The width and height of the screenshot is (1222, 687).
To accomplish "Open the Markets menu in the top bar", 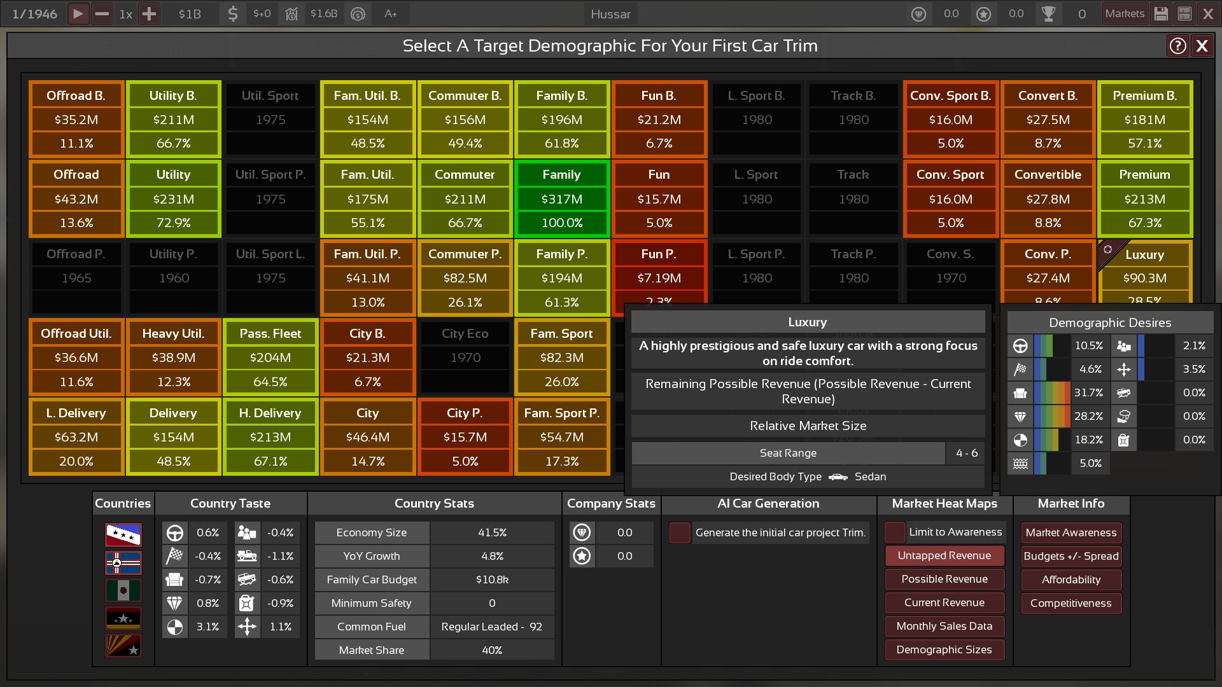I will (x=1125, y=13).
